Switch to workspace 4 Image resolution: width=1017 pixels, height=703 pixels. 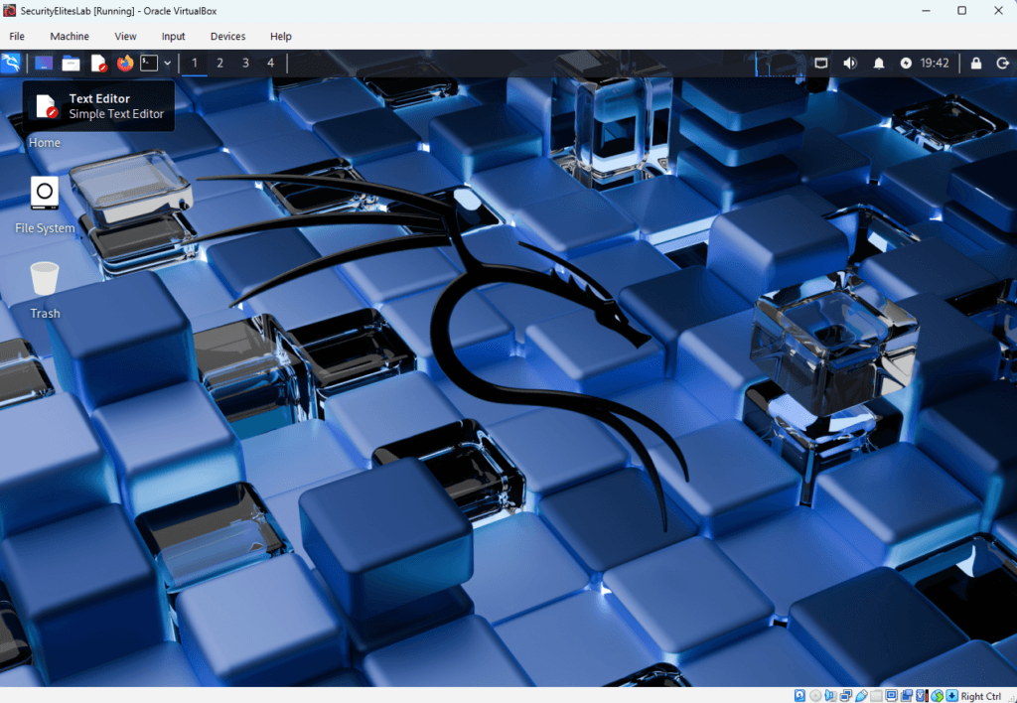coord(269,63)
